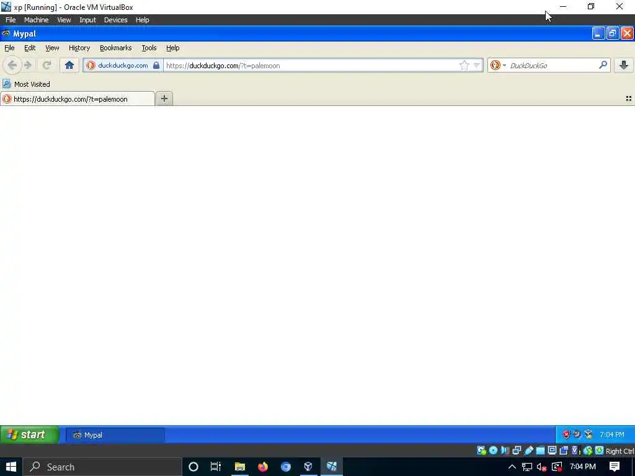The width and height of the screenshot is (635, 476).
Task: Click the padlock icon in address bar
Action: click(x=156, y=65)
